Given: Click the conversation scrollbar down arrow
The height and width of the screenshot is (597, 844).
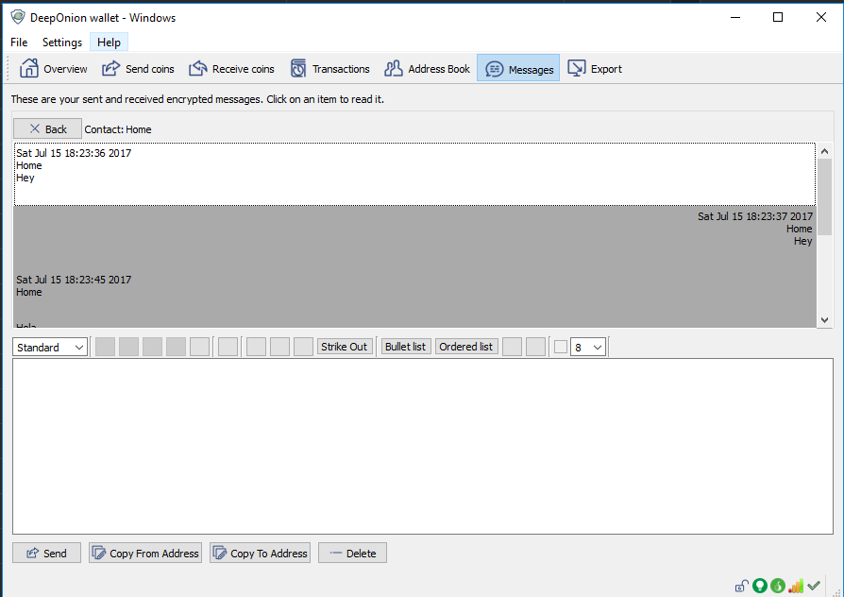Looking at the screenshot, I should pos(824,319).
